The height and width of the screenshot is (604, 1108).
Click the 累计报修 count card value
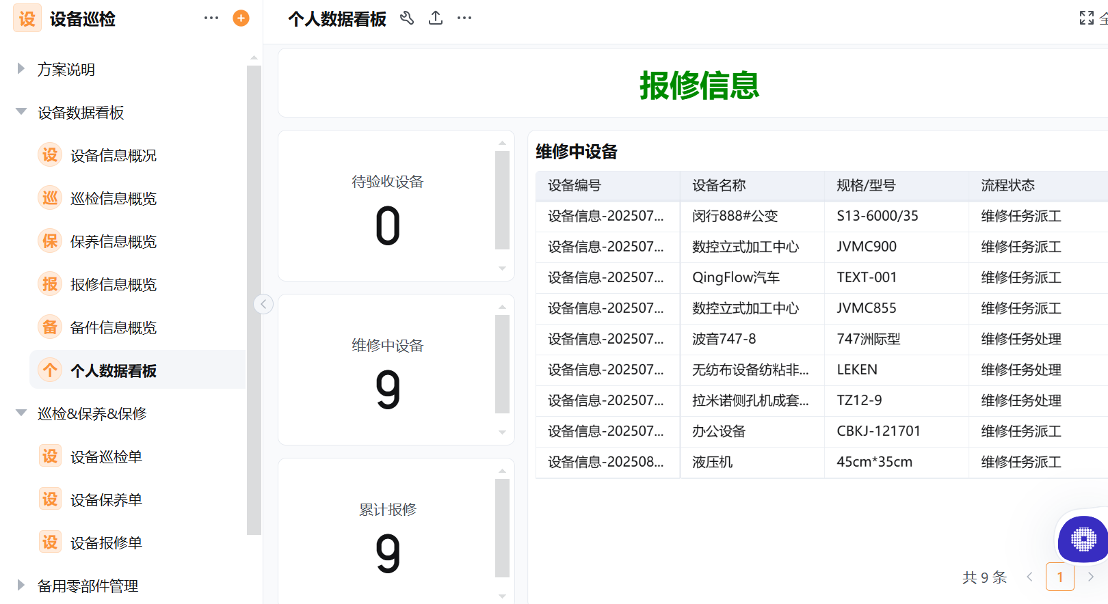click(x=388, y=555)
